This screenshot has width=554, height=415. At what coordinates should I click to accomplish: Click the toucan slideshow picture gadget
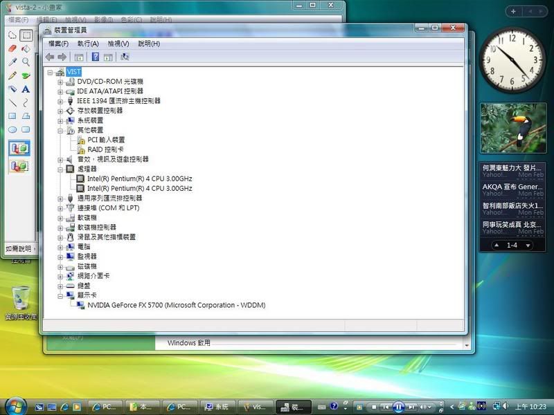(x=513, y=128)
